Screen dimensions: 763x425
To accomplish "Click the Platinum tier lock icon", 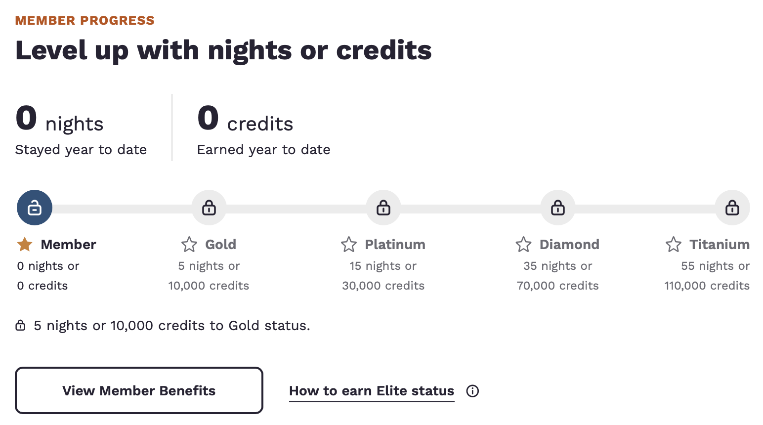I will 383,208.
